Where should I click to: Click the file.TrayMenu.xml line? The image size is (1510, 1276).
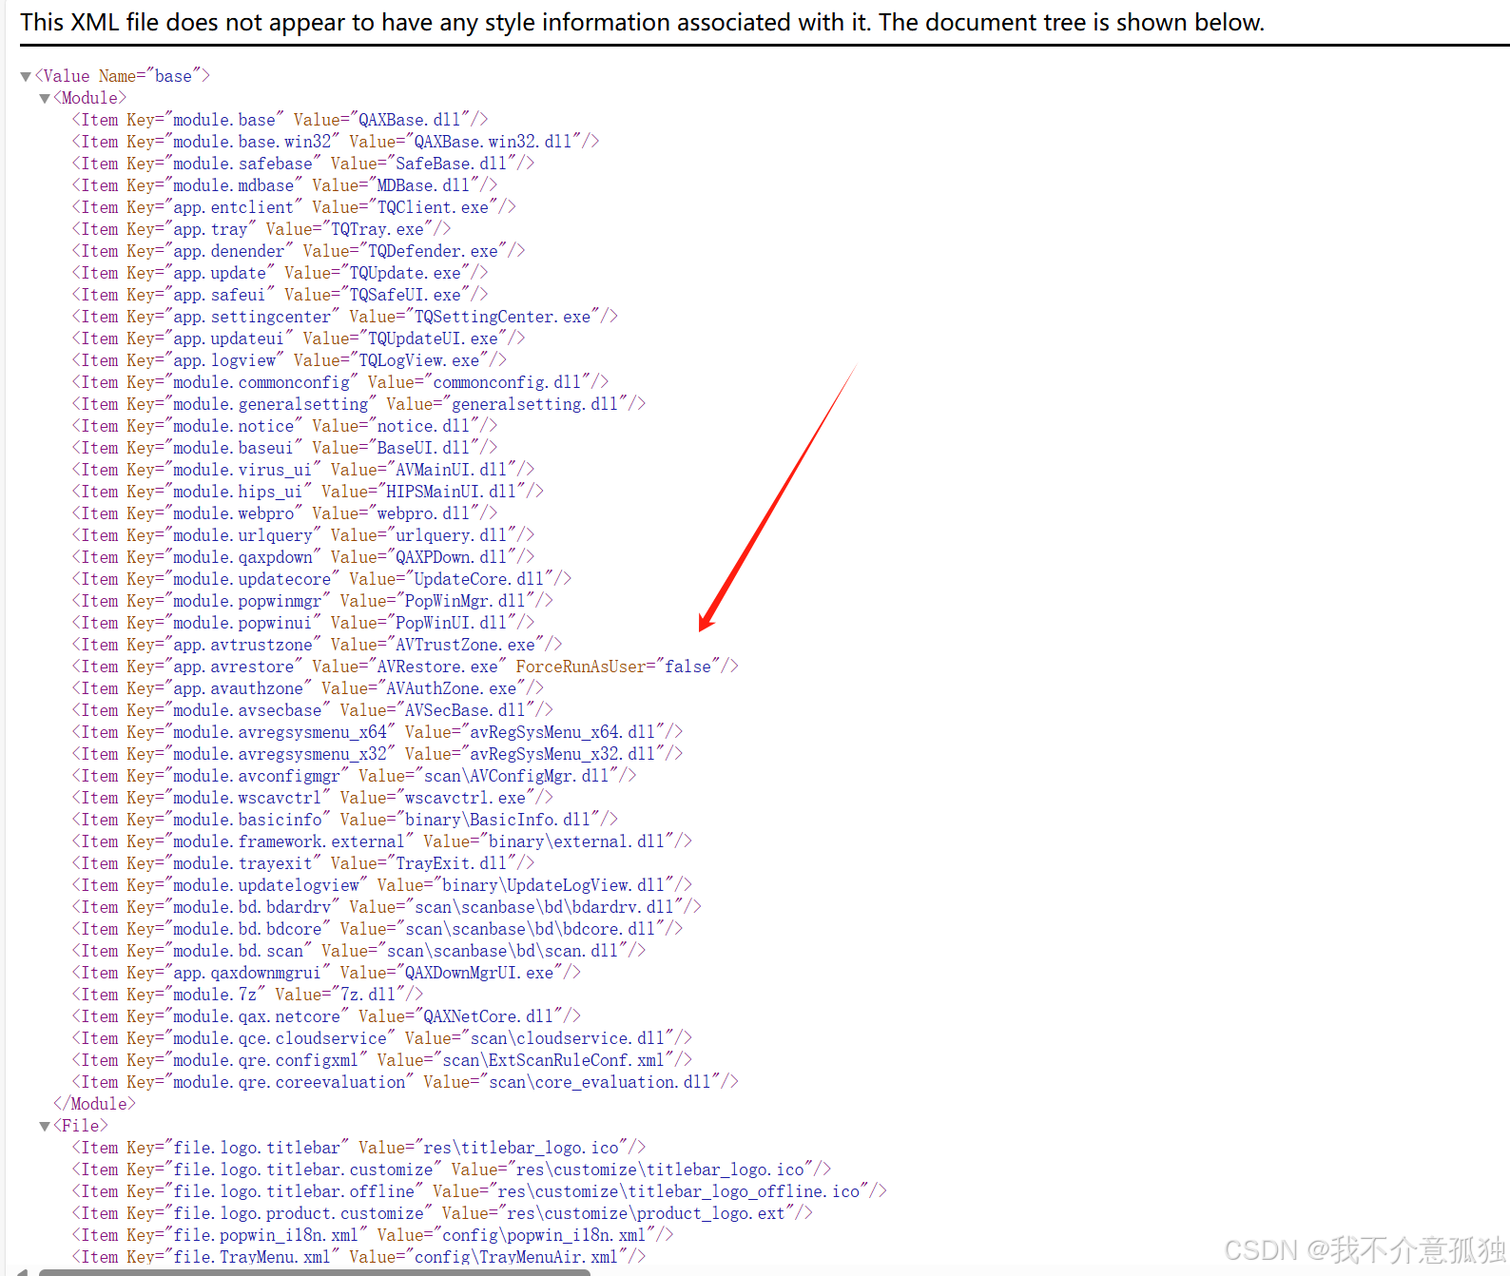358,1257
